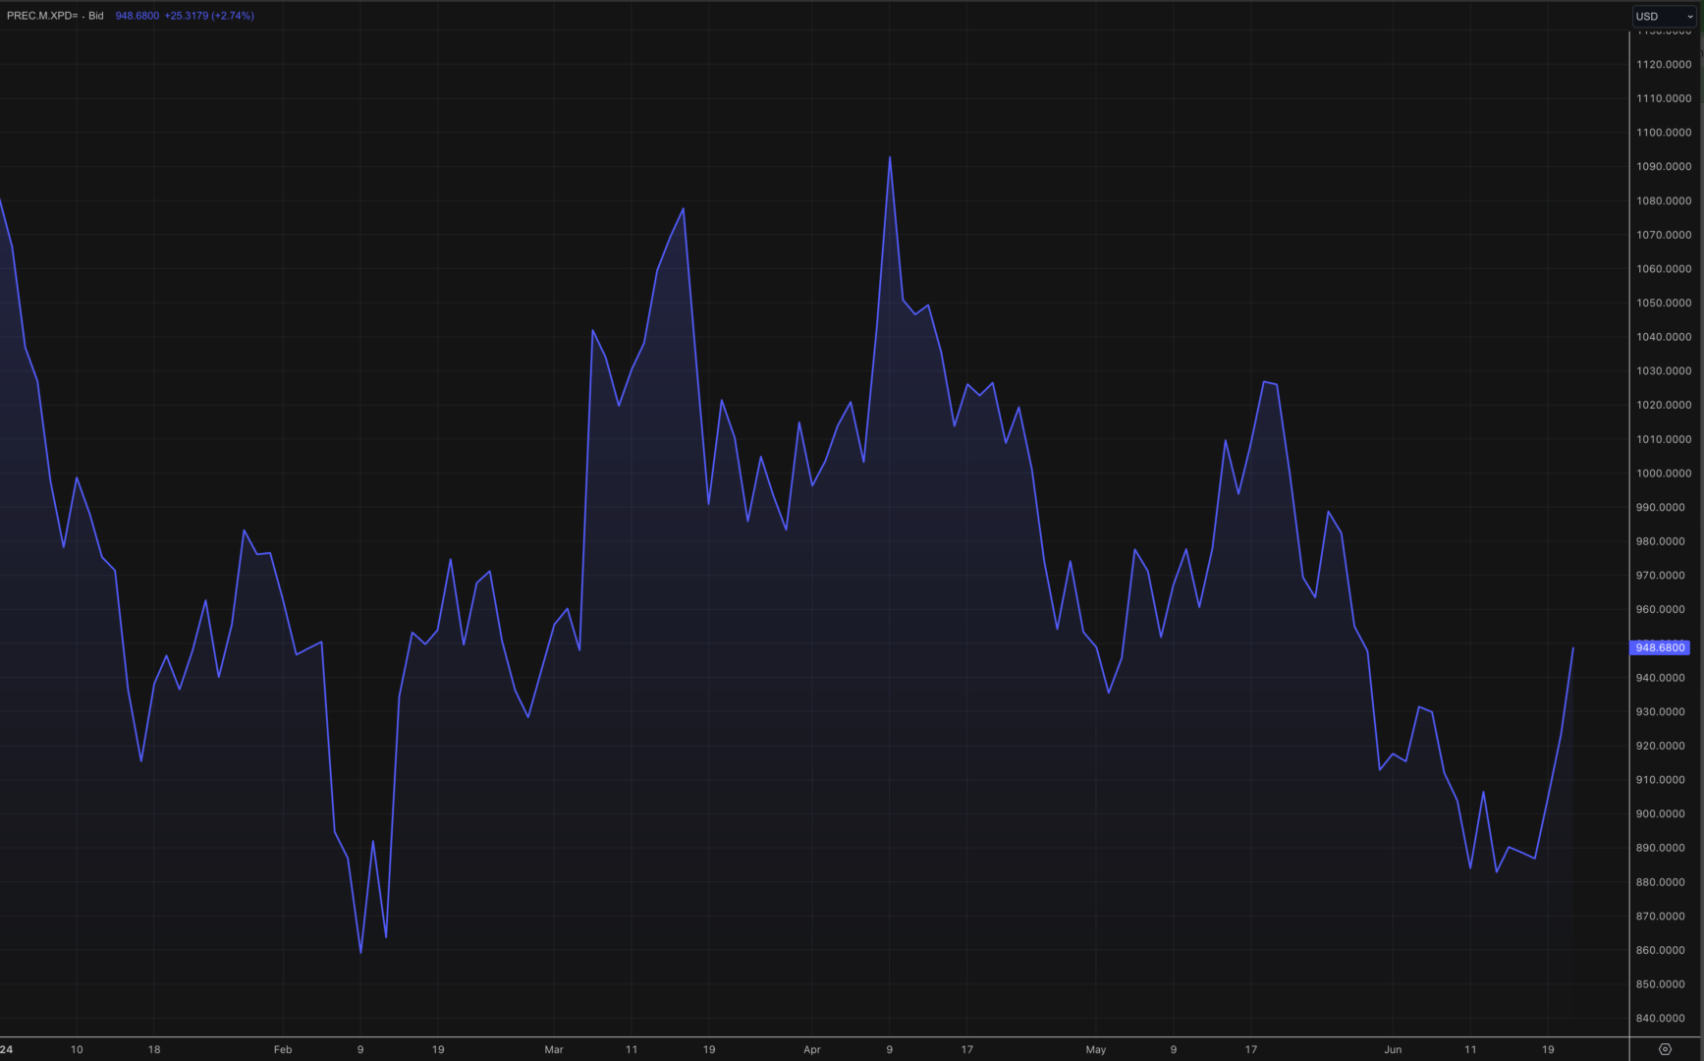Click the 24 year label on time axis
The width and height of the screenshot is (1704, 1061).
[x=7, y=1049]
